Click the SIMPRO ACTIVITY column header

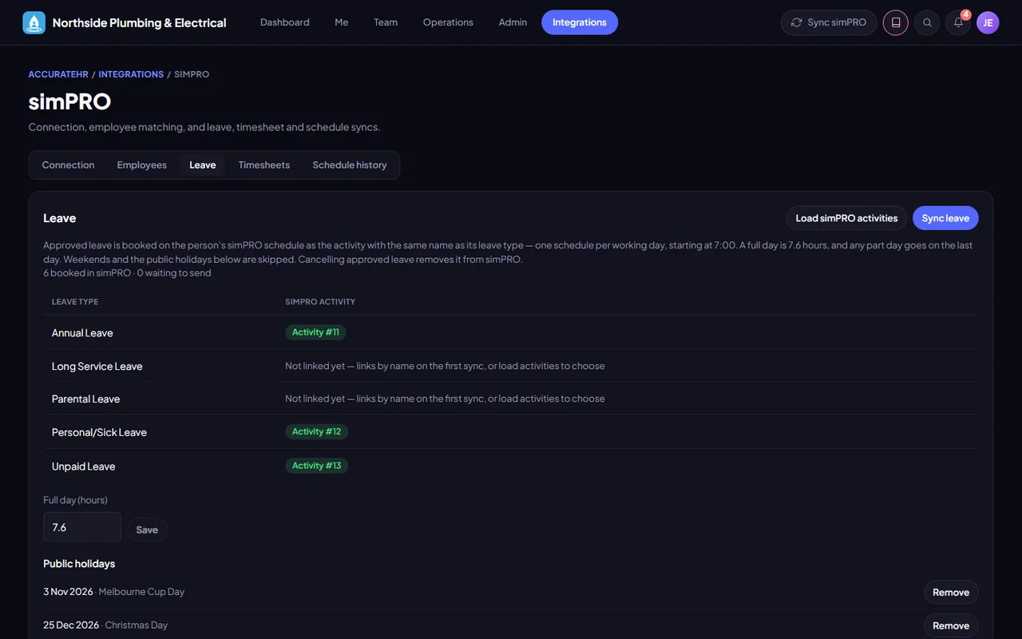[320, 302]
